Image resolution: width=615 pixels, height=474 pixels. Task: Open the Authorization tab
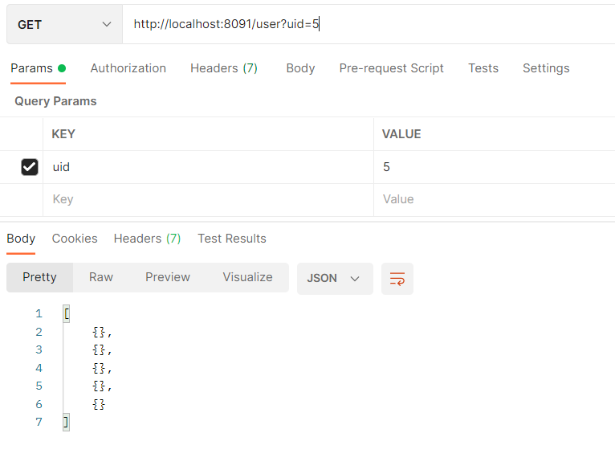point(128,68)
